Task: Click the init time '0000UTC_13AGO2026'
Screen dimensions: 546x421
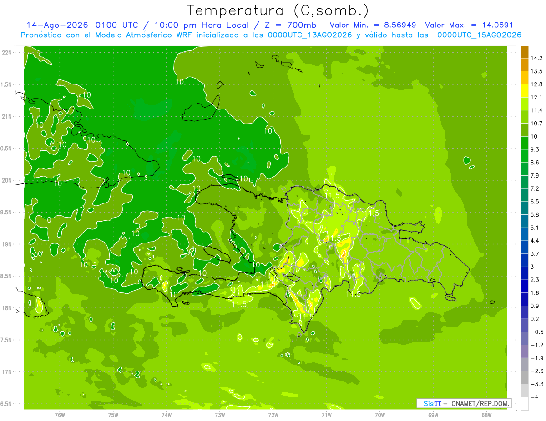Action: (309, 35)
